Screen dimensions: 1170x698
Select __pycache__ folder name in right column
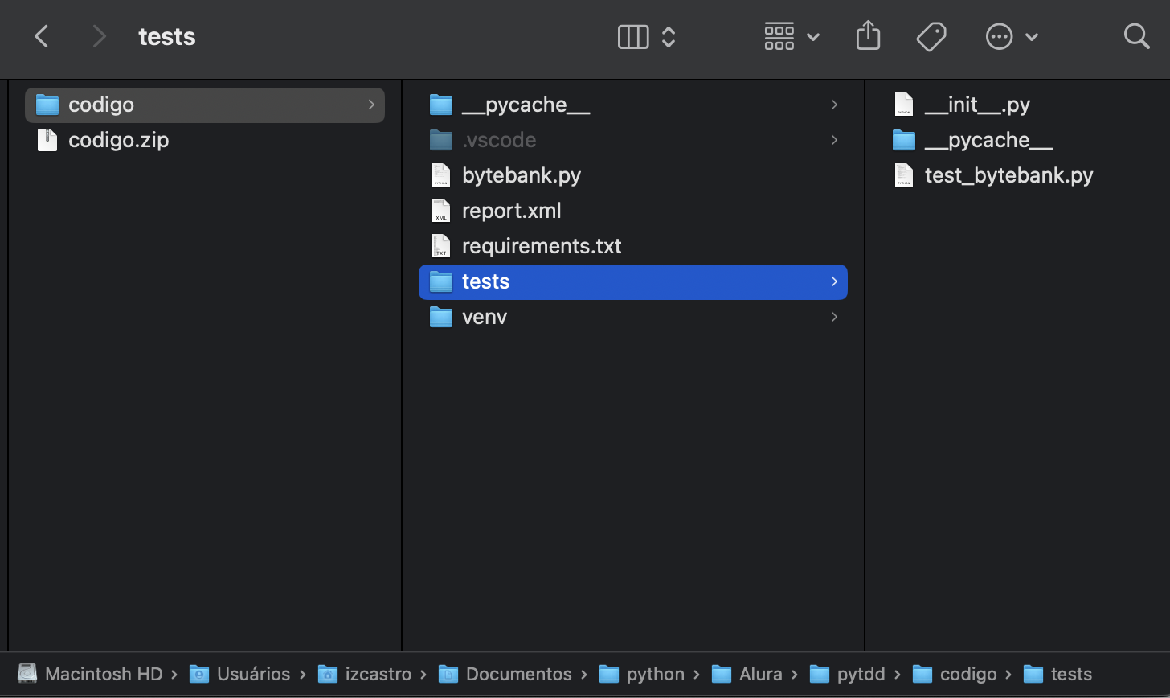pos(989,140)
